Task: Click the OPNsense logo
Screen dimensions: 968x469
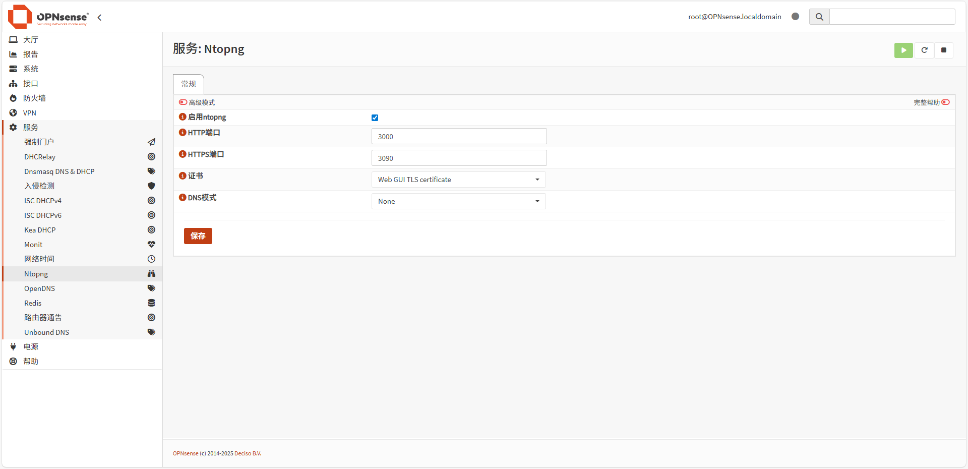Action: click(48, 17)
